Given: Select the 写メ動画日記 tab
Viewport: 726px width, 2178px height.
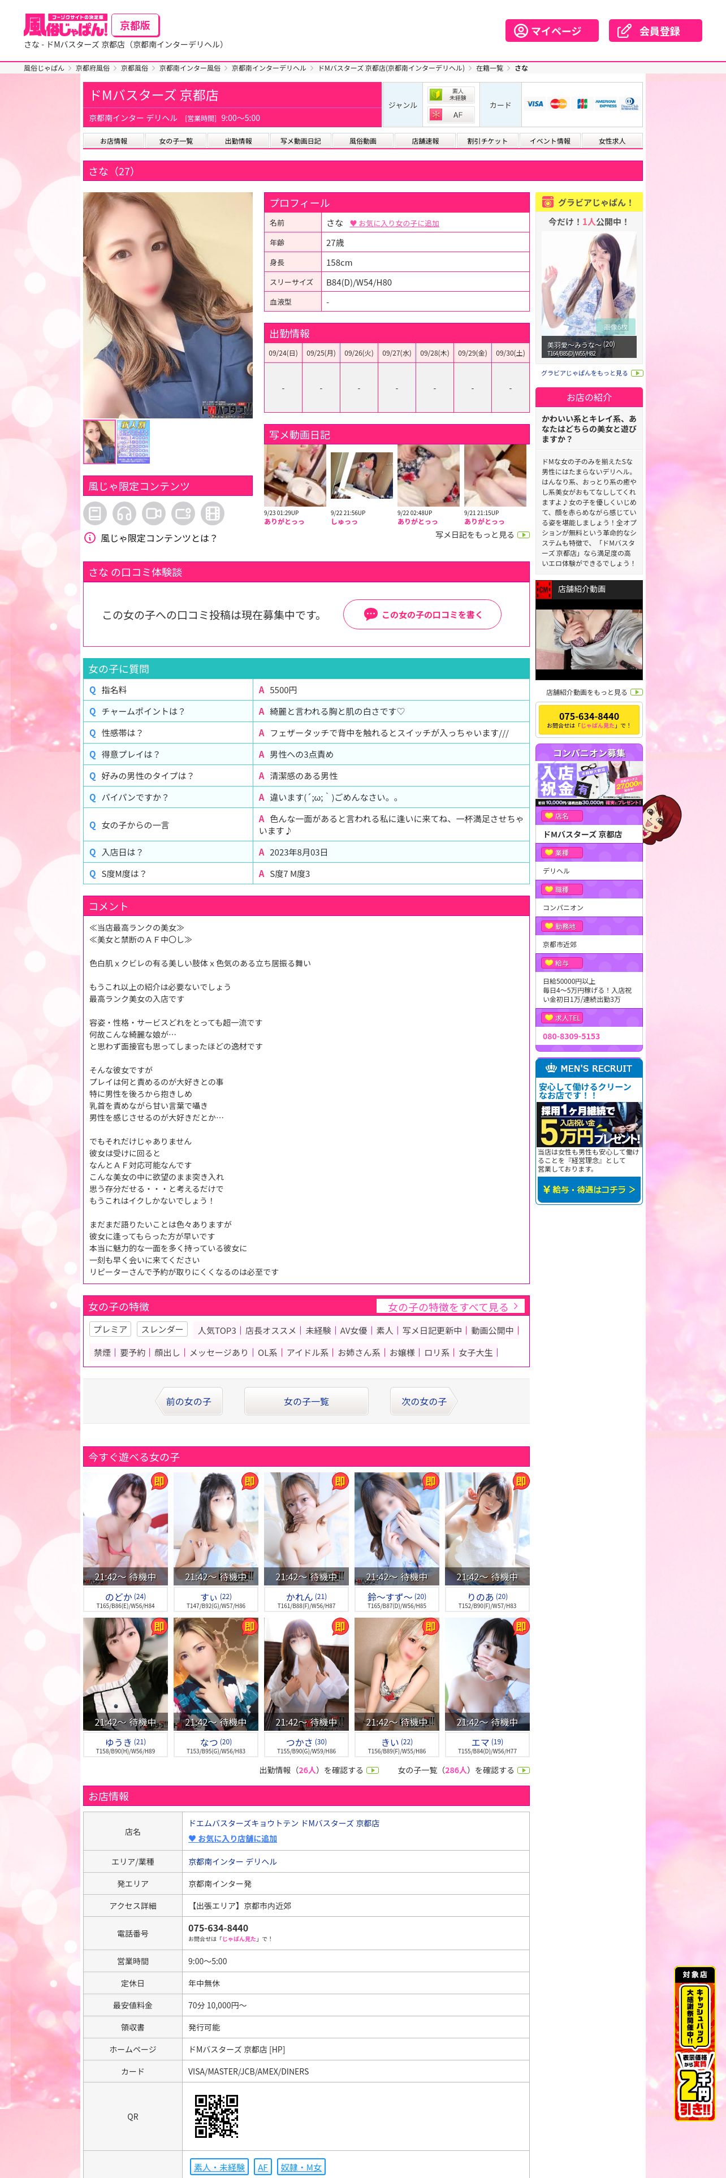Looking at the screenshot, I should tap(301, 141).
